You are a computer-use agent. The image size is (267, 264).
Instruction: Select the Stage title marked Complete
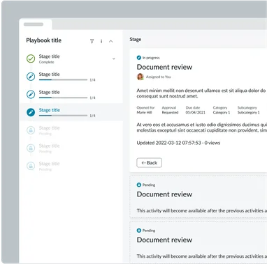click(x=49, y=56)
